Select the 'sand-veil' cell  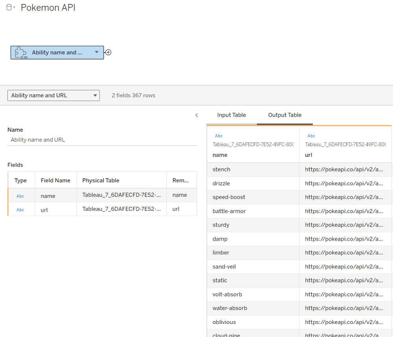pos(253,267)
